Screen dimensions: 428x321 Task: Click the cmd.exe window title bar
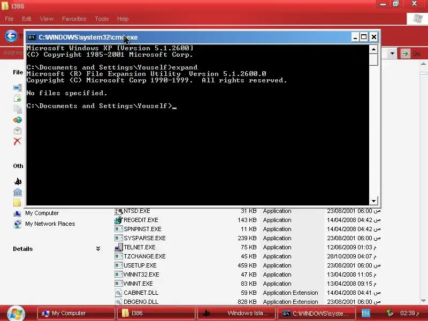[188, 37]
